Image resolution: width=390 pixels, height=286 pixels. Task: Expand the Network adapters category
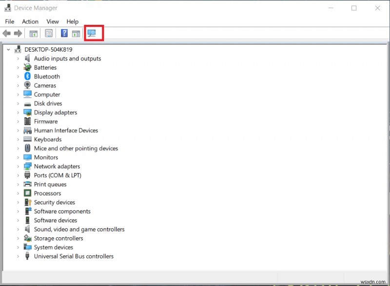point(19,166)
